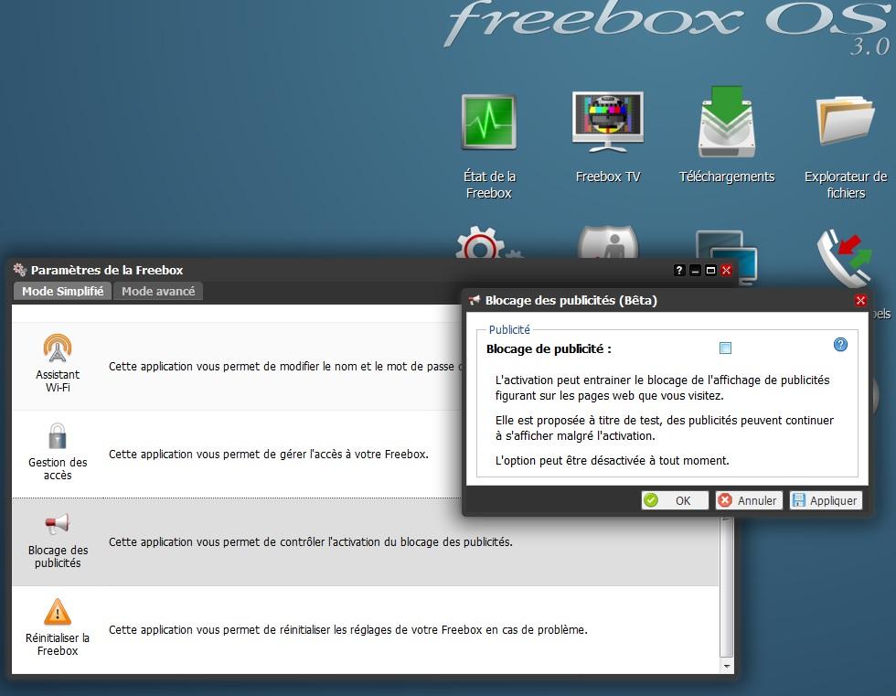Image resolution: width=896 pixels, height=696 pixels.
Task: Tick the Blocage de publicité checkbox
Action: coord(725,348)
